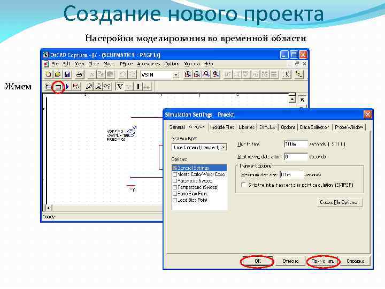Viewport: 385px width, 289px height.
Task: Click the Project Manager icon at the toolbar end
Action: pos(299,74)
